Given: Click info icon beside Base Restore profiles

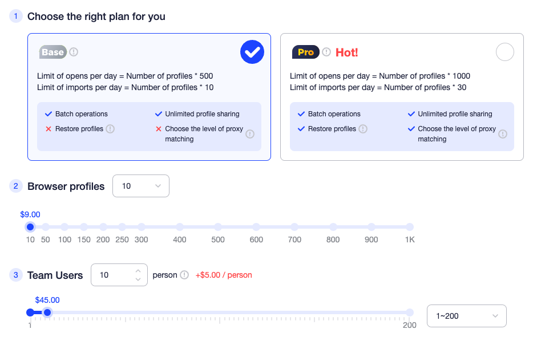Looking at the screenshot, I should point(110,129).
